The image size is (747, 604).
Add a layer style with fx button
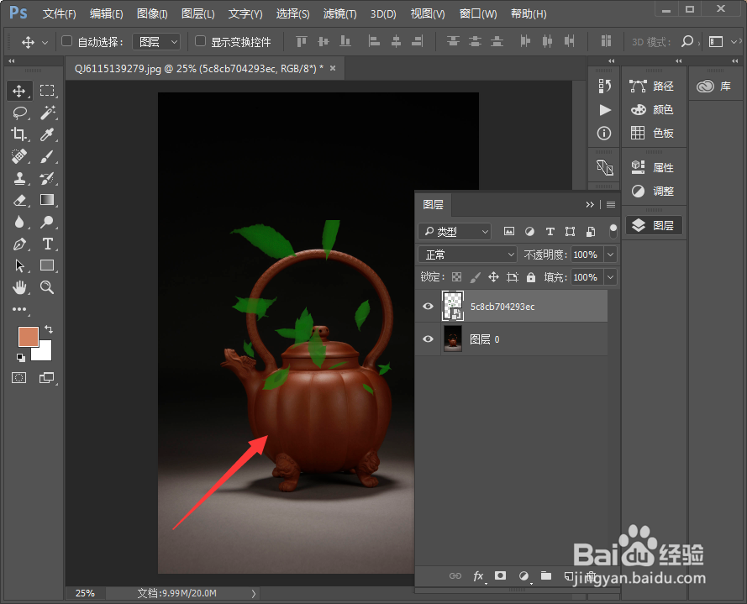(479, 576)
